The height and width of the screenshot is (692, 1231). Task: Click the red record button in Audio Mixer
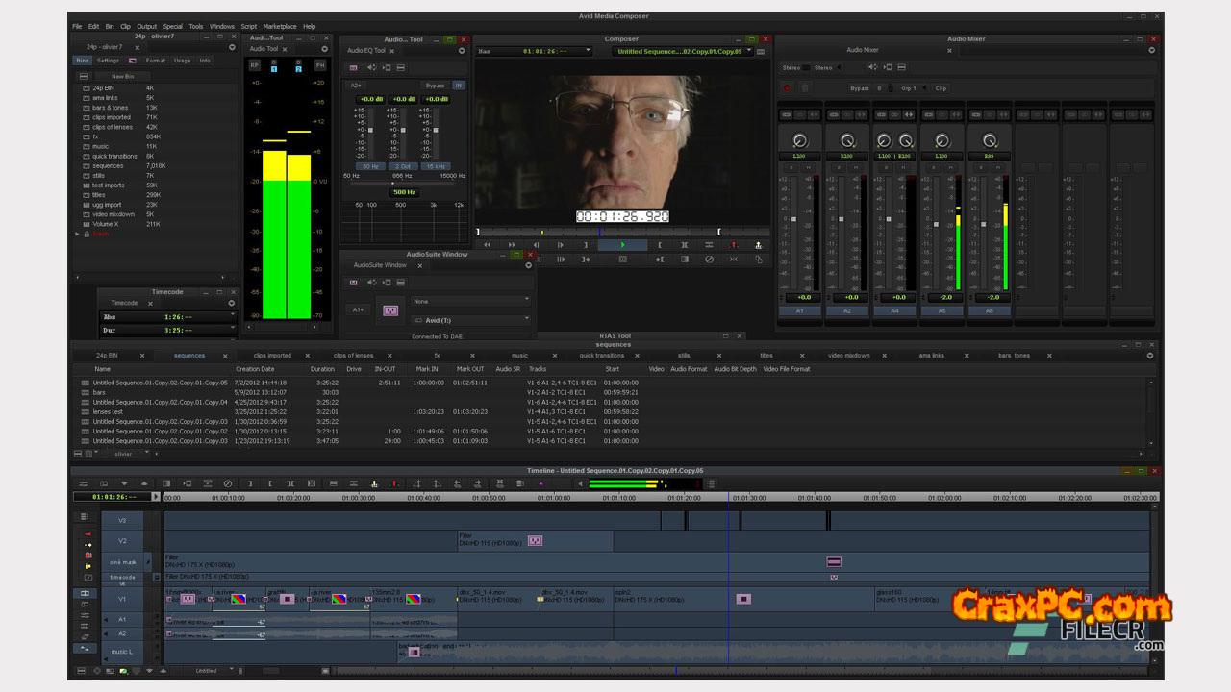coord(787,87)
